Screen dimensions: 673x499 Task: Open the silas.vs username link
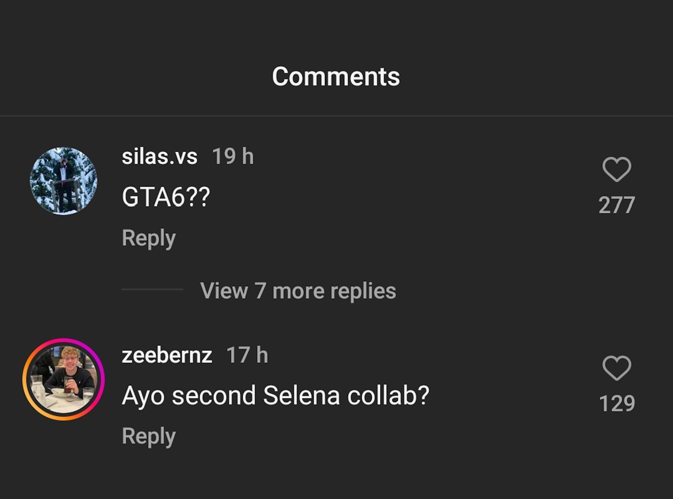[159, 157]
